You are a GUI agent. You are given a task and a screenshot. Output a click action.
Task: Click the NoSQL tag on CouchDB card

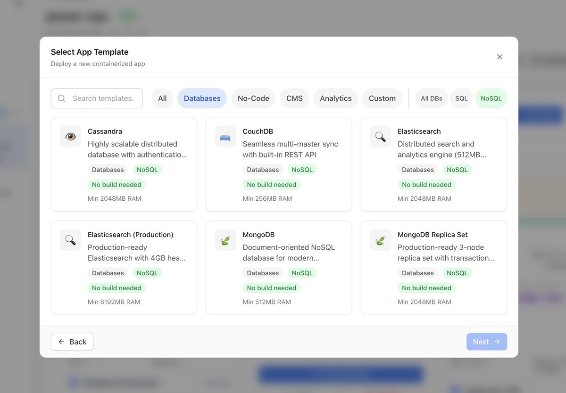tap(302, 170)
